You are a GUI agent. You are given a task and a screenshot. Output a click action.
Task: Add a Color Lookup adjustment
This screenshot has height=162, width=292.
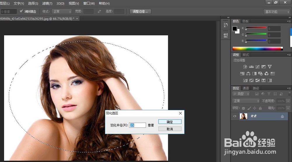pyautogui.click(x=273, y=73)
